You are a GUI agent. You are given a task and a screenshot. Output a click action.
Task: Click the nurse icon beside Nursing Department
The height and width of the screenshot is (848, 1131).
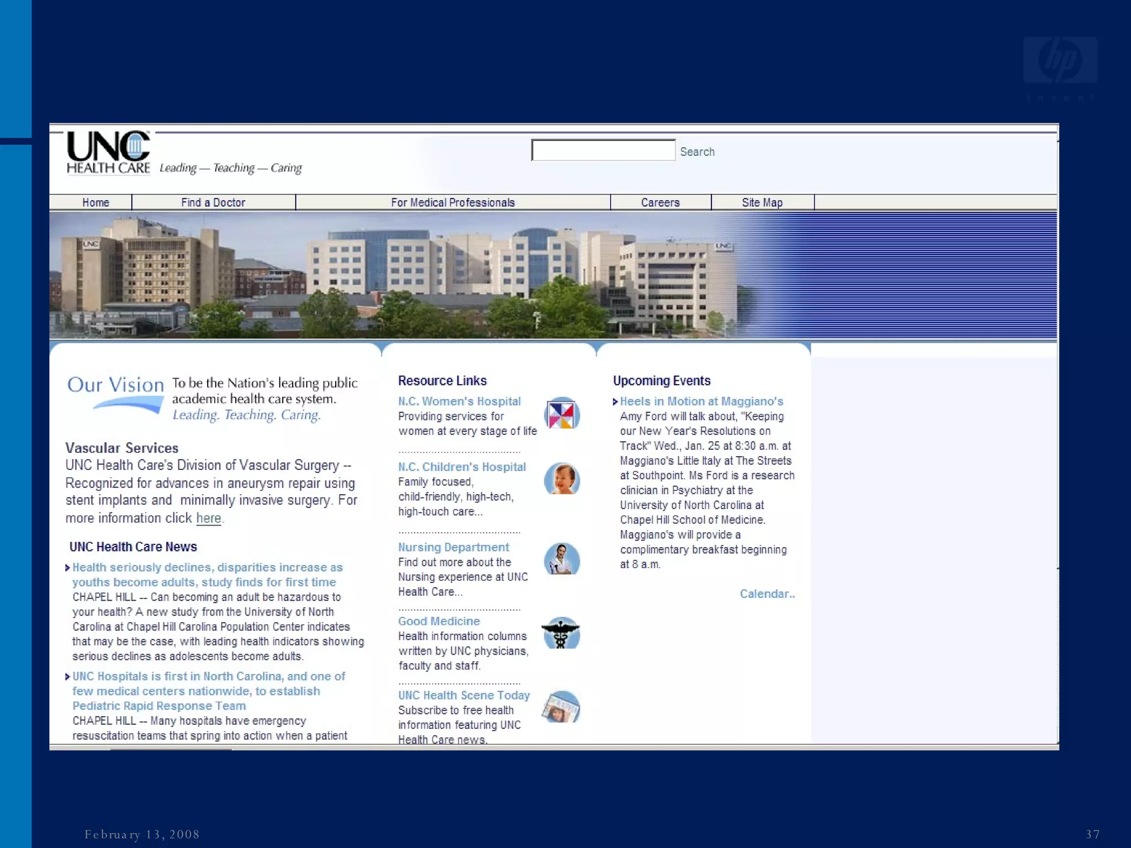[562, 559]
